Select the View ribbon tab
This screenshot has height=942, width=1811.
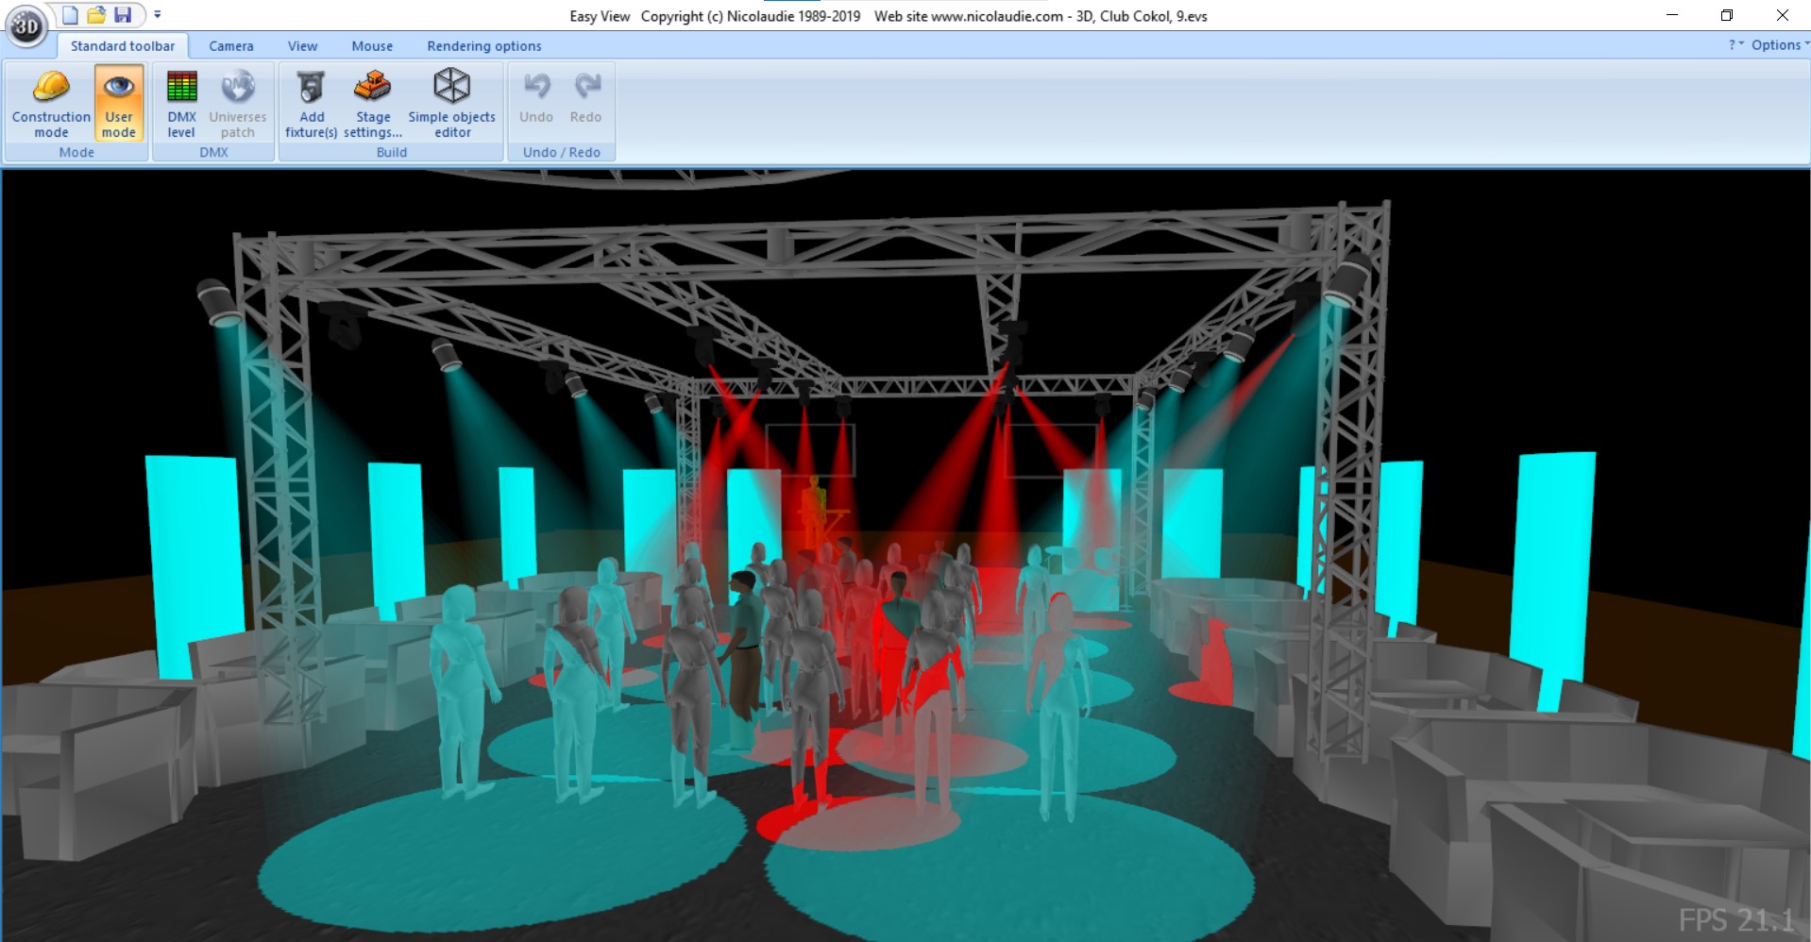(x=303, y=45)
